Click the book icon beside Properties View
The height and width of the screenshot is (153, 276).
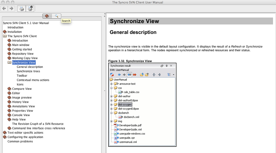coord(9,111)
